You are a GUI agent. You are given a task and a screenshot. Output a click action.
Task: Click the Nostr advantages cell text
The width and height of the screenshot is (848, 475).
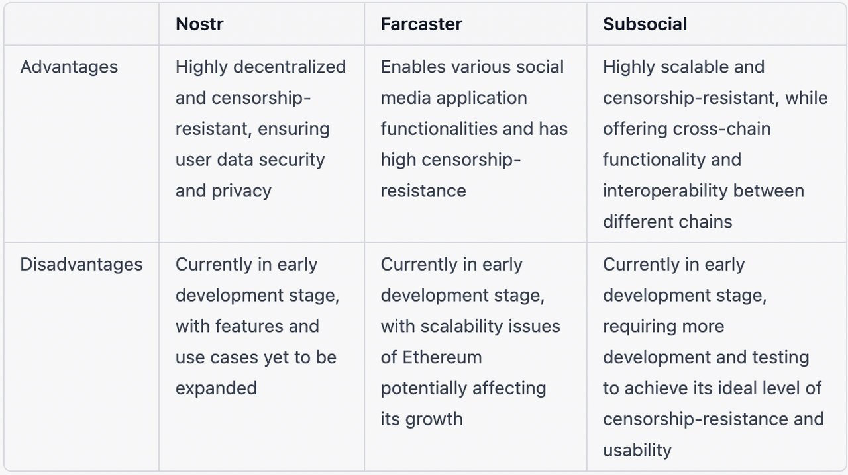(x=260, y=129)
